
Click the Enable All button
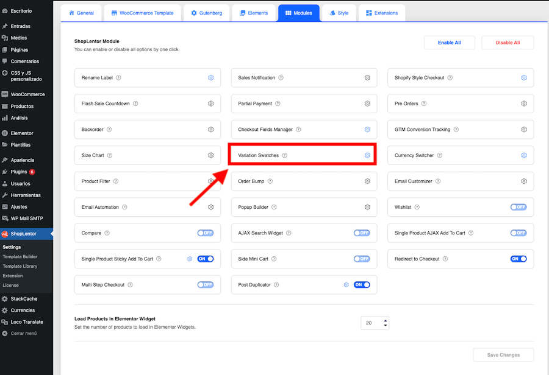pos(449,43)
